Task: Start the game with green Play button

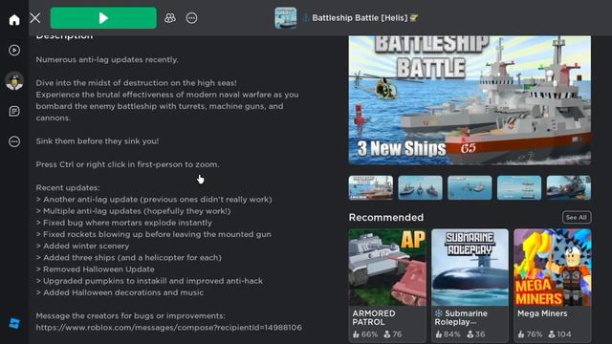Action: (103, 18)
